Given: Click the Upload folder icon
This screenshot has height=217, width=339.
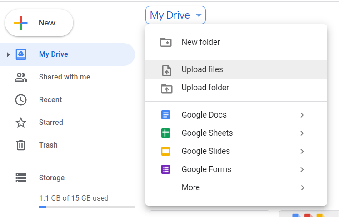Looking at the screenshot, I should [167, 89].
